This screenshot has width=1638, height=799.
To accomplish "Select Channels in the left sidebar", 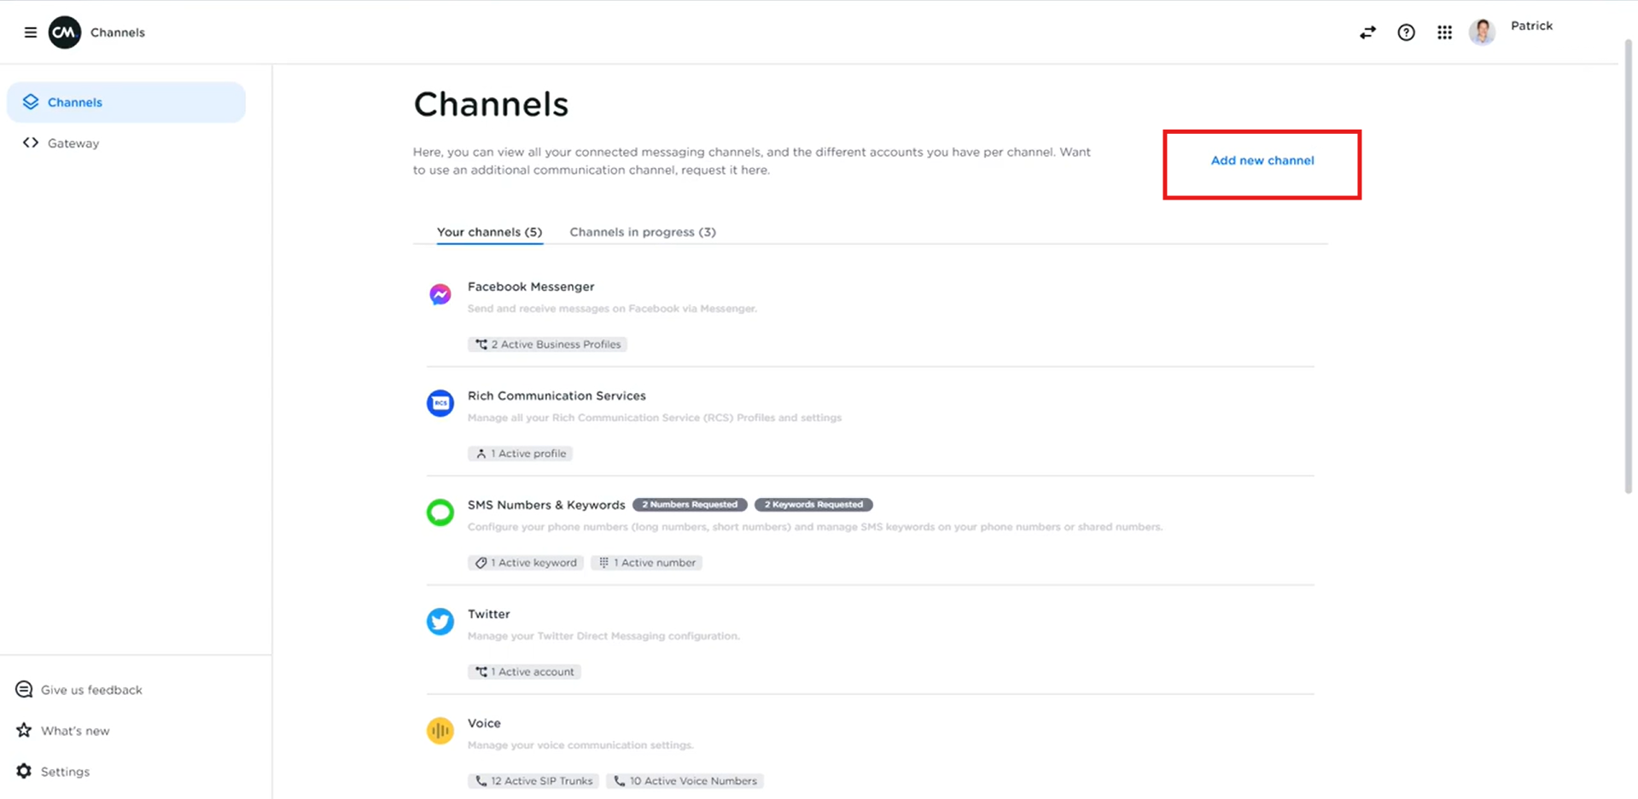I will pos(75,102).
